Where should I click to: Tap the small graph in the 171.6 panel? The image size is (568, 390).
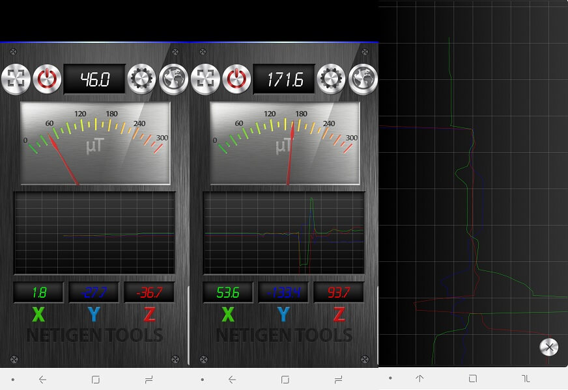[x=284, y=233]
